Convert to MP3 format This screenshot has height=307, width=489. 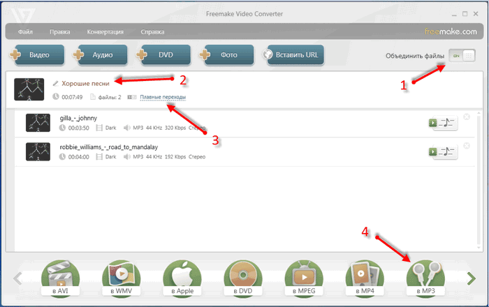425,278
